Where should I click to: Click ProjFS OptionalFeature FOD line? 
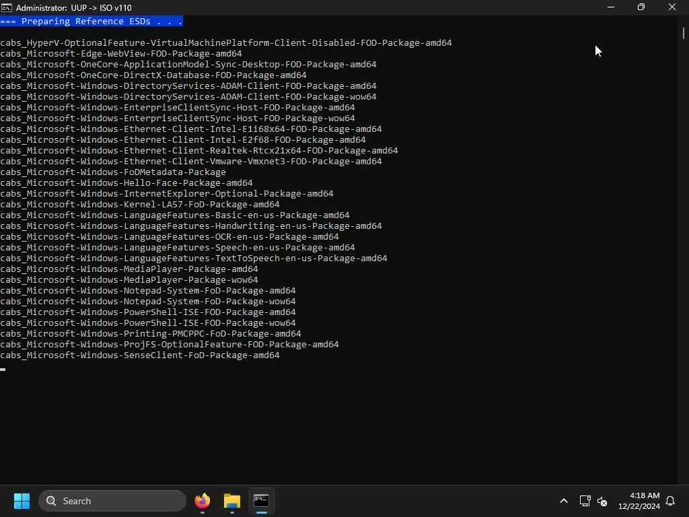tap(170, 344)
